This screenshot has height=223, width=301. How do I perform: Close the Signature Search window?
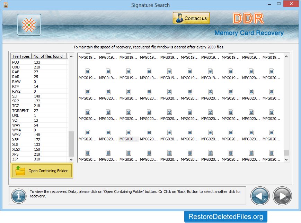point(291,4)
